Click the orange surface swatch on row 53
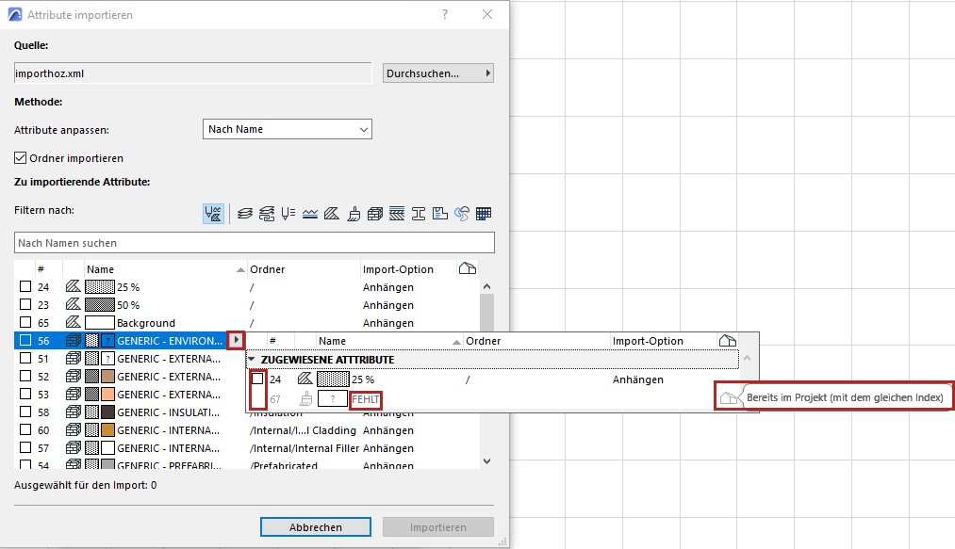955x549 pixels. [x=107, y=394]
